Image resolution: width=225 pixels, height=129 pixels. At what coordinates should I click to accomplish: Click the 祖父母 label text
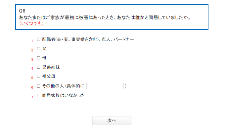tap(49, 76)
